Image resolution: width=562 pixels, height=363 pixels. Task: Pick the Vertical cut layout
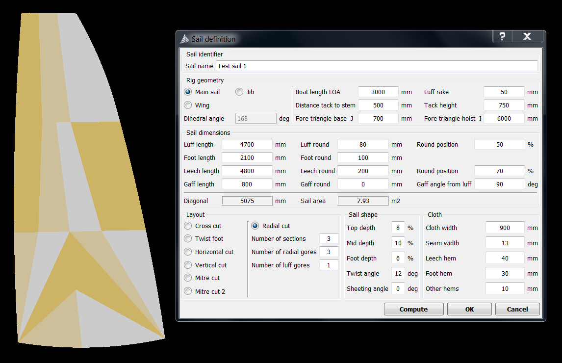click(188, 265)
